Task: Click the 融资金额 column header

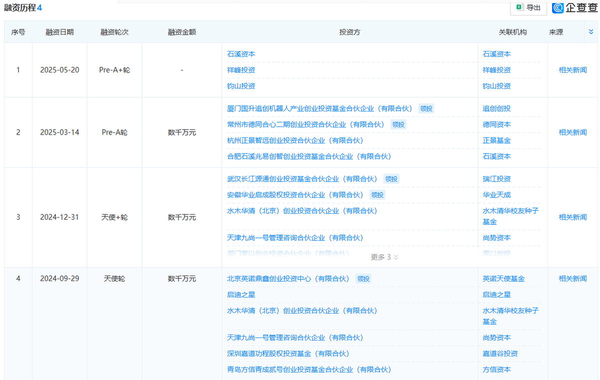Action: point(182,32)
